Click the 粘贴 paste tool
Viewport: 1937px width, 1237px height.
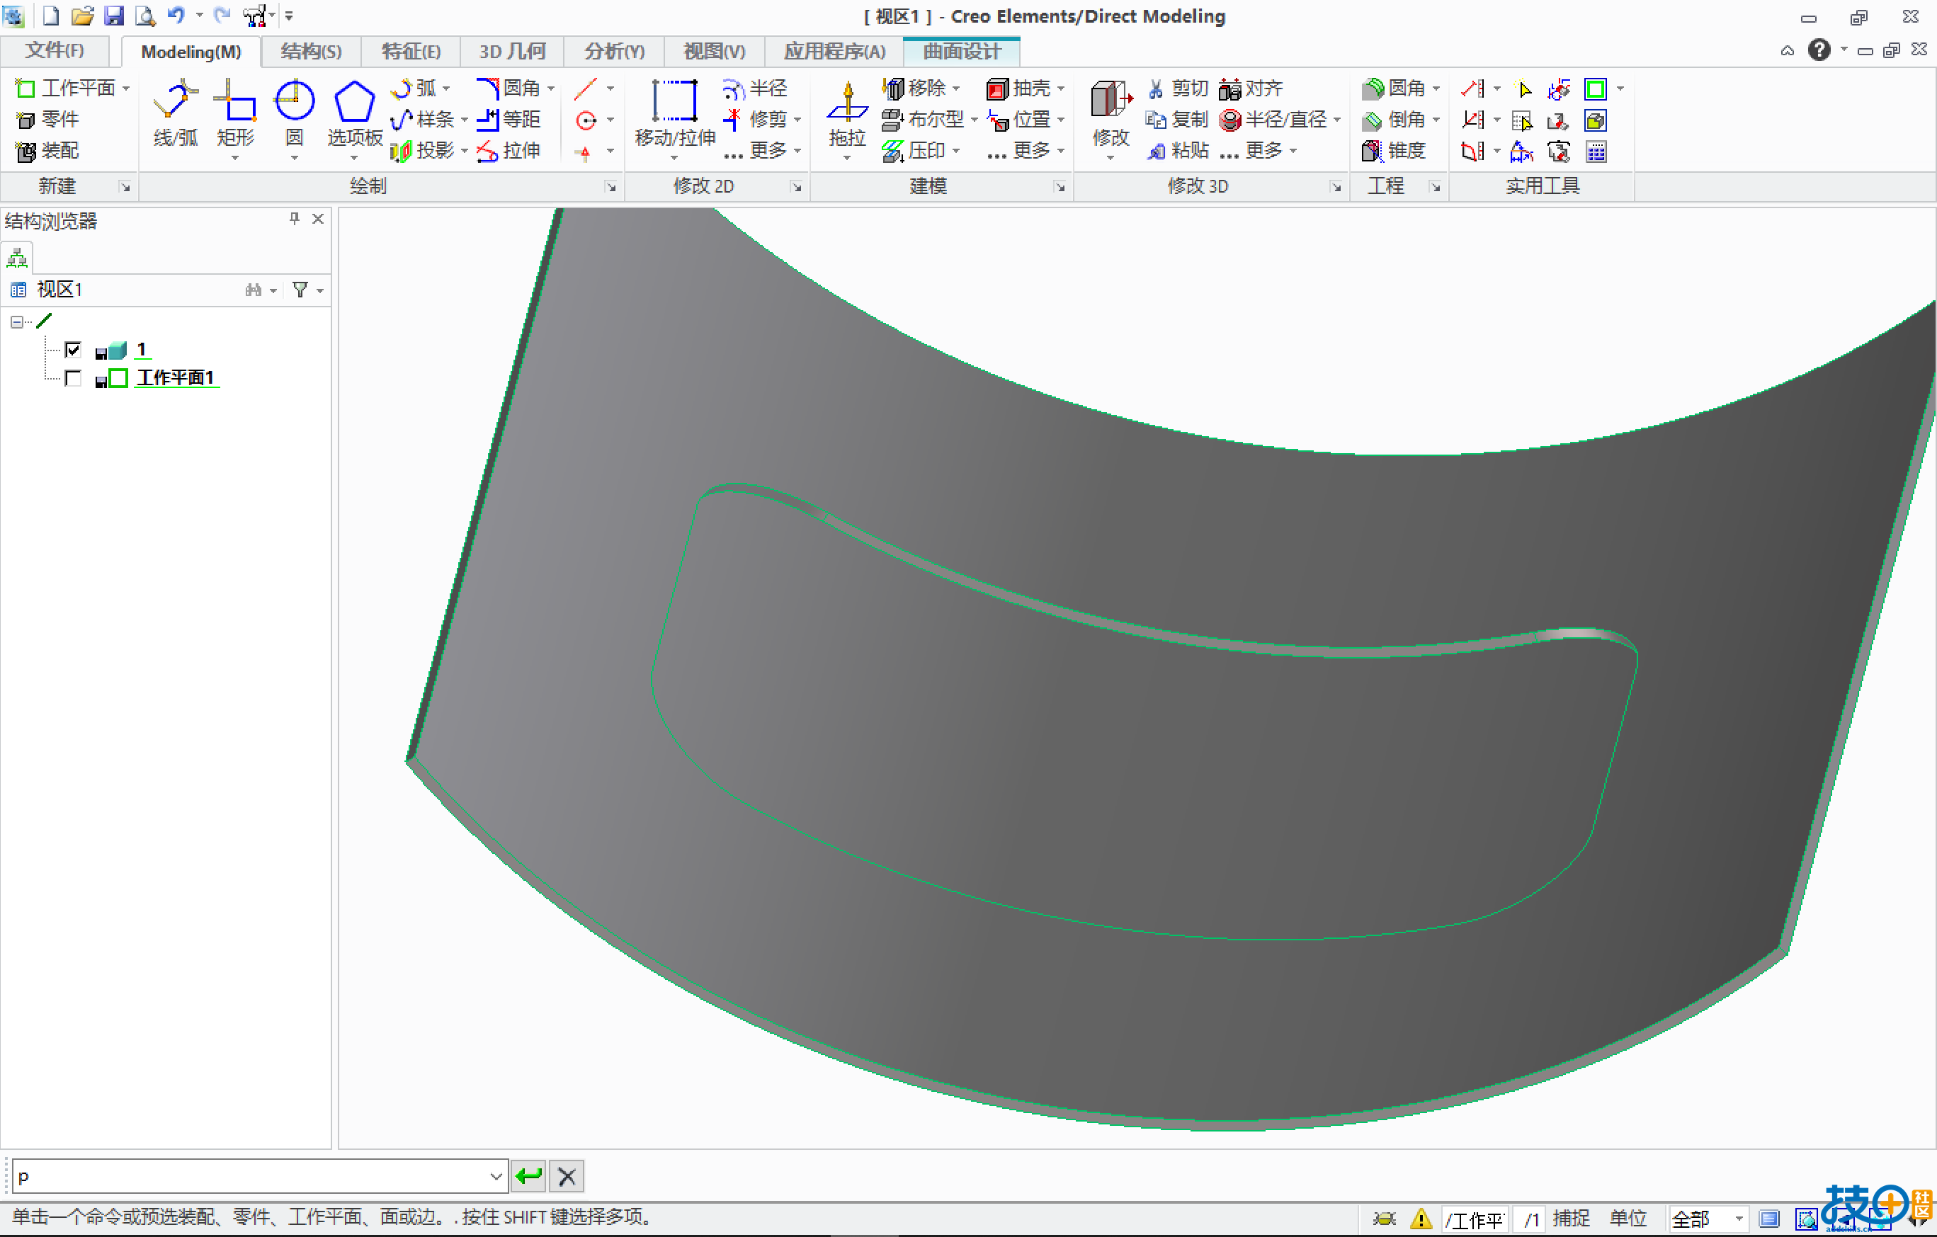point(1178,150)
